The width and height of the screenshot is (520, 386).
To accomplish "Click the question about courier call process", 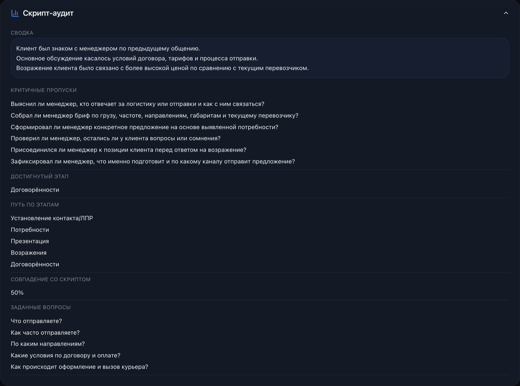I will (79, 367).
